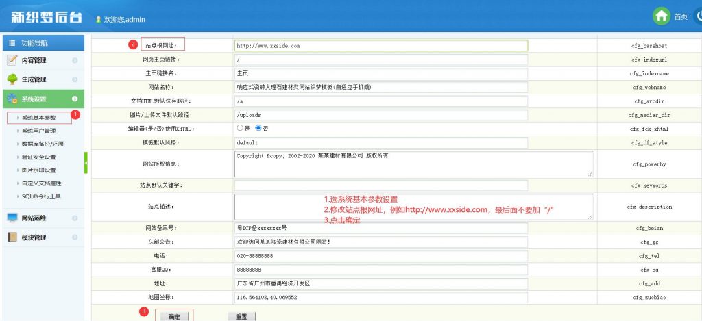Click the power icon at top right
The width and height of the screenshot is (702, 321).
[x=698, y=16]
